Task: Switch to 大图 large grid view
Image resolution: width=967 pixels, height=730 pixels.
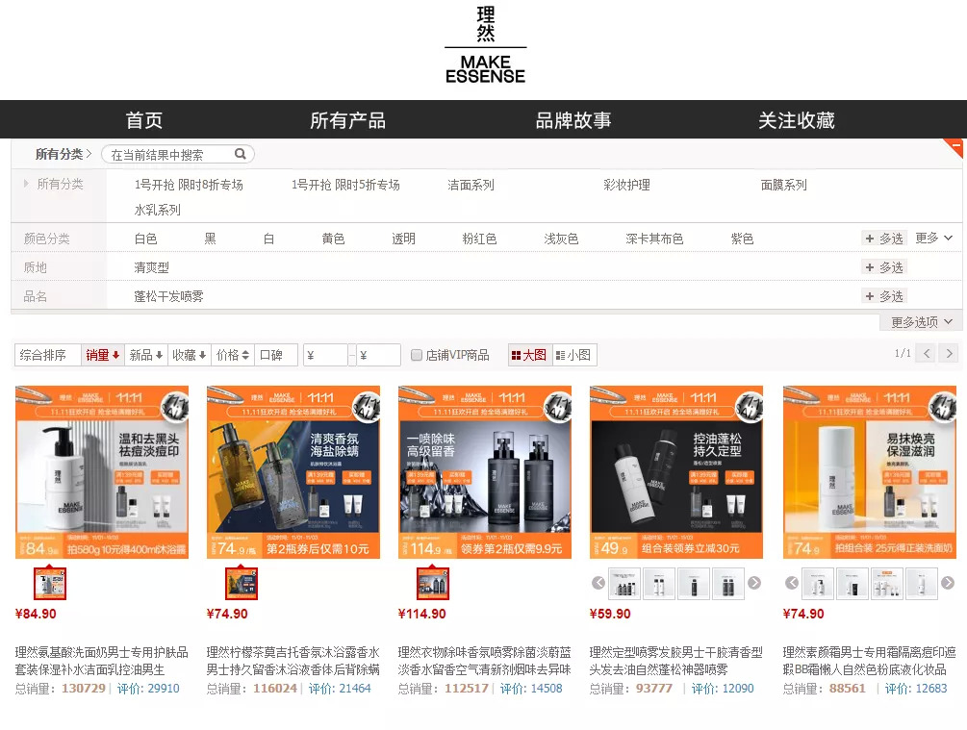Action: coord(530,355)
